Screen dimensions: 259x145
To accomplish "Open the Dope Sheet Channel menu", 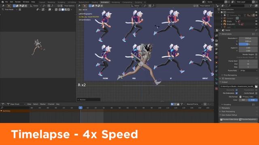I will tap(51, 104).
